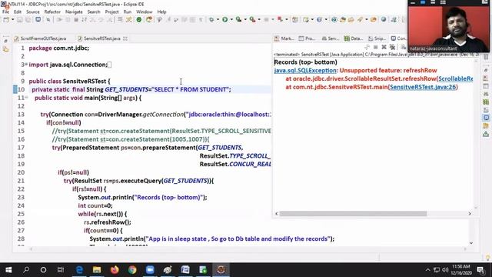Open Zoom from the taskbar
Screen dimensions: 492x277
tap(150, 270)
